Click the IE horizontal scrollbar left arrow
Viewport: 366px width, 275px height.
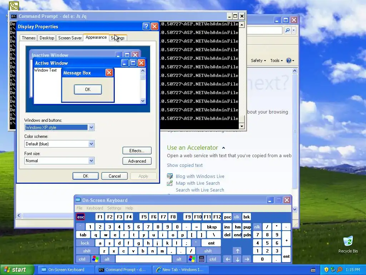[x=19, y=216]
